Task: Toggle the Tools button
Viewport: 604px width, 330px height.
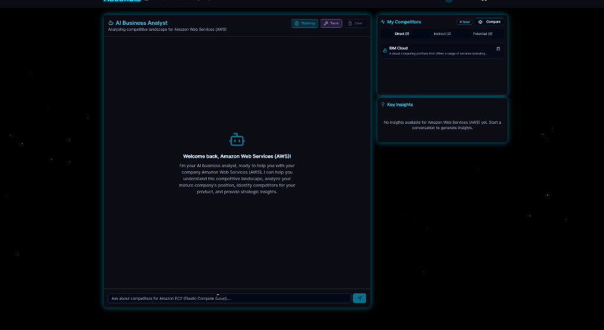Action: 331,24
